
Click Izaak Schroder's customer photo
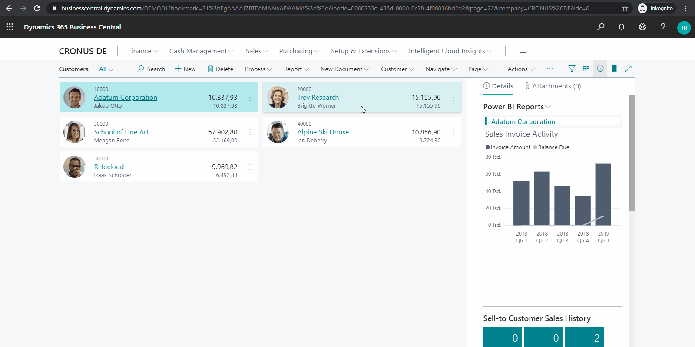(x=75, y=167)
